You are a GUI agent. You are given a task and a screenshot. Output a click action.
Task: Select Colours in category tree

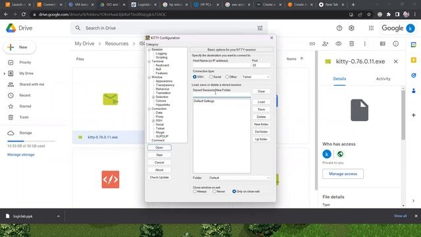pos(161,101)
